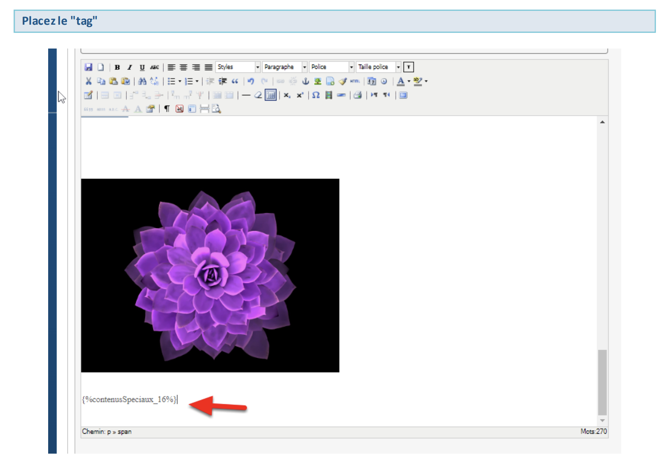Expand bullet list style arrow

(x=180, y=81)
